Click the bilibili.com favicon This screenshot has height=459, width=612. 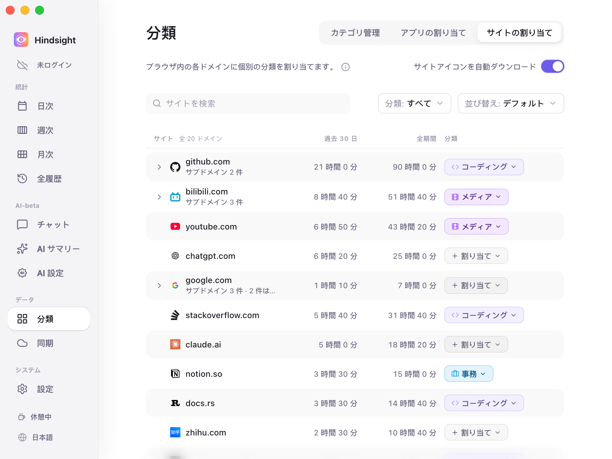click(x=175, y=197)
